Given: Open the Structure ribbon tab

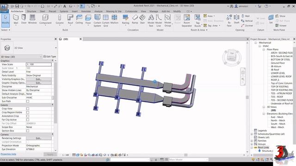Looking at the screenshot, I should tap(31, 11).
